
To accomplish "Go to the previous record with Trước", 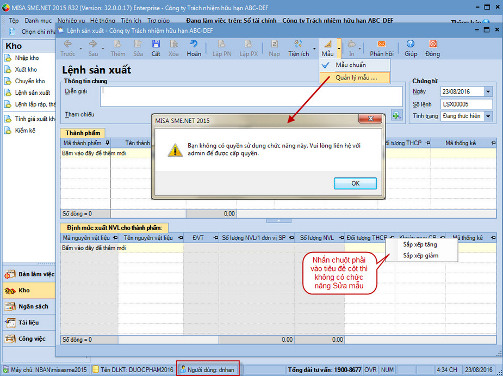I will point(68,48).
